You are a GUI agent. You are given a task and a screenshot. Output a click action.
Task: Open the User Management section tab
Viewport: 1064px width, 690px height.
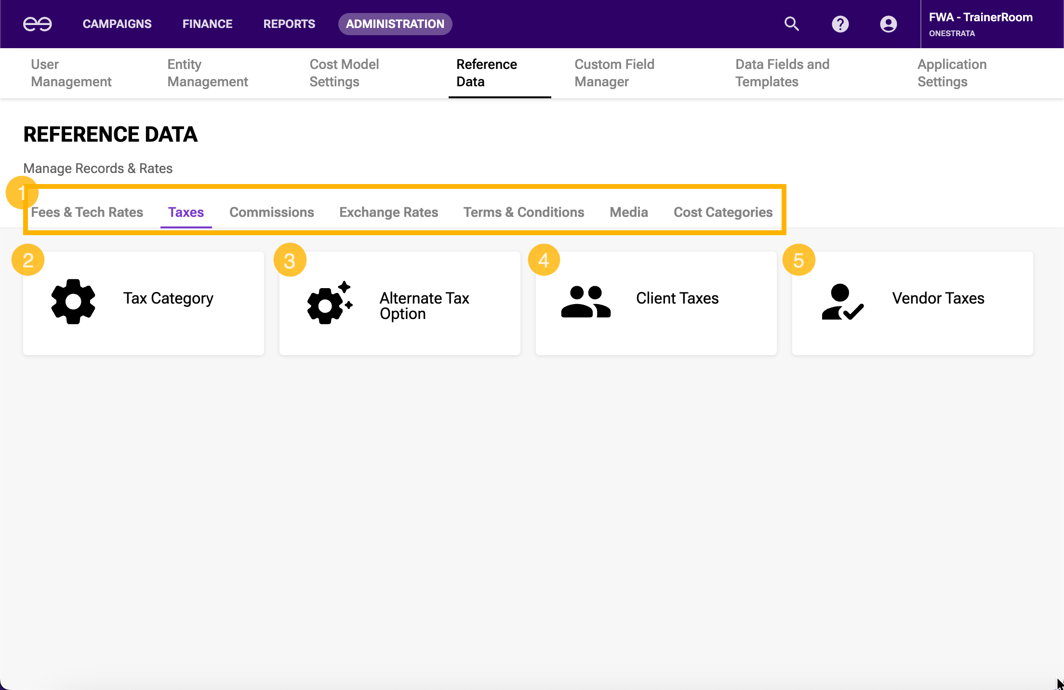point(71,73)
